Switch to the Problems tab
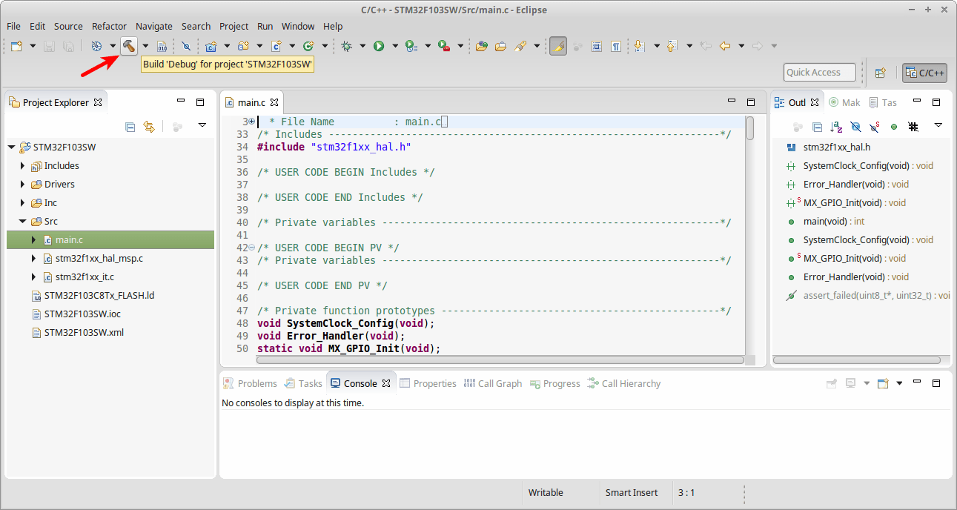 (x=250, y=383)
